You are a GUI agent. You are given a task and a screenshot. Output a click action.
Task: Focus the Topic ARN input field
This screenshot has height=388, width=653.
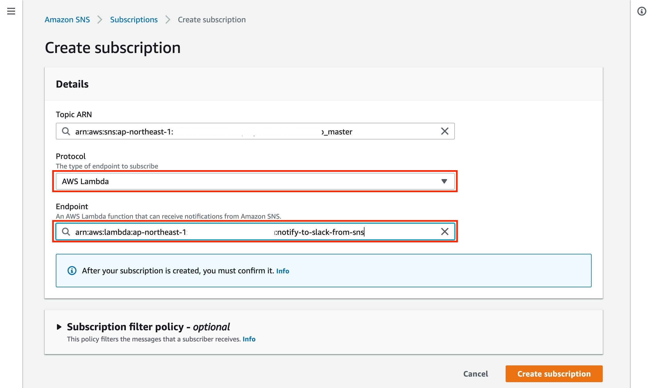[255, 131]
